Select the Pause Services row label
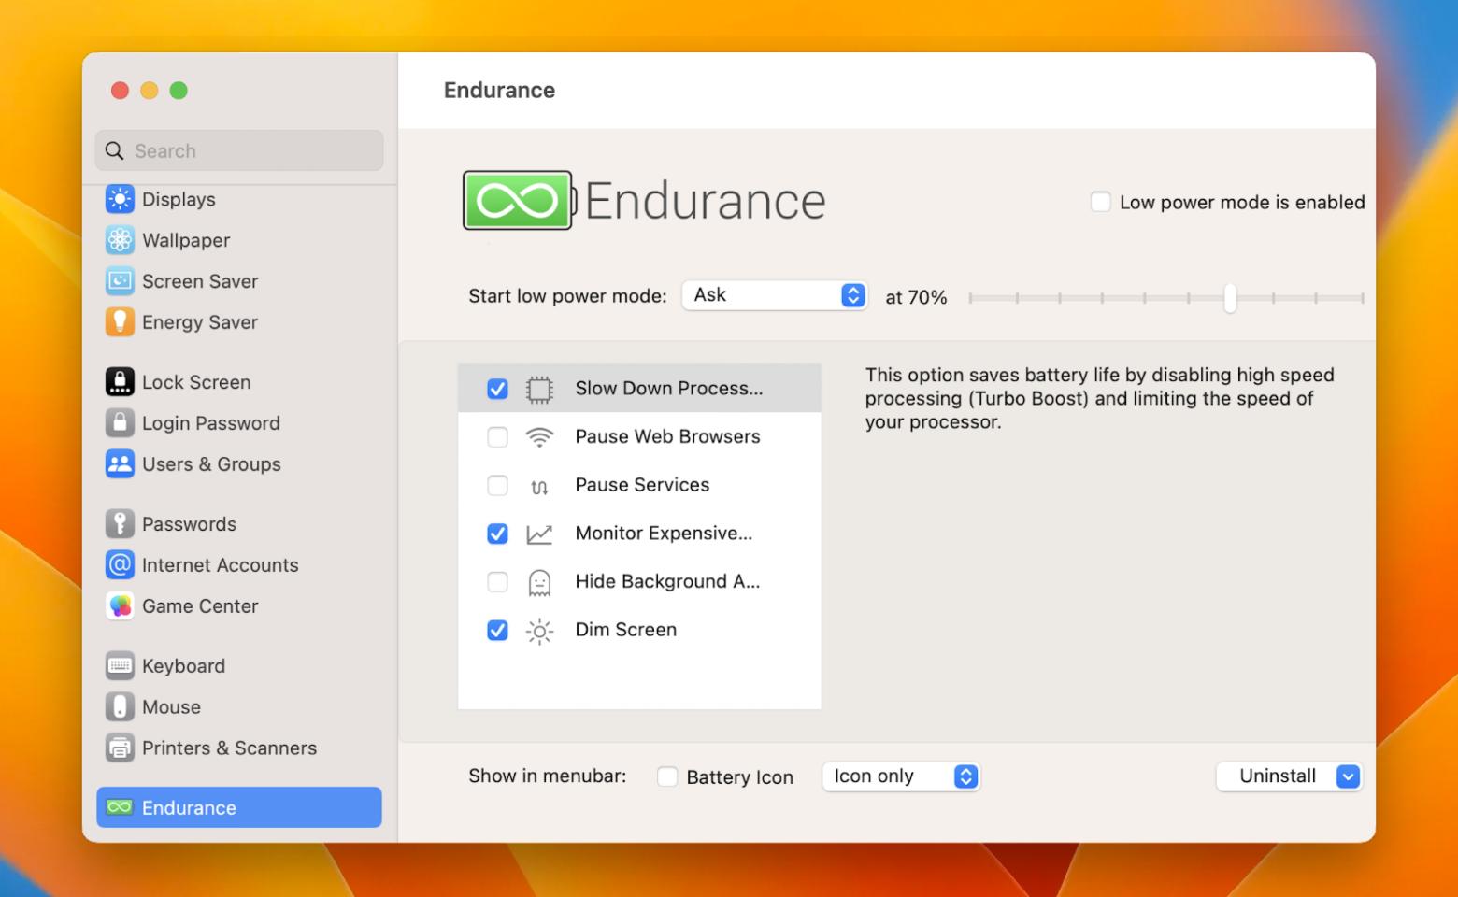This screenshot has height=897, width=1458. (x=642, y=485)
